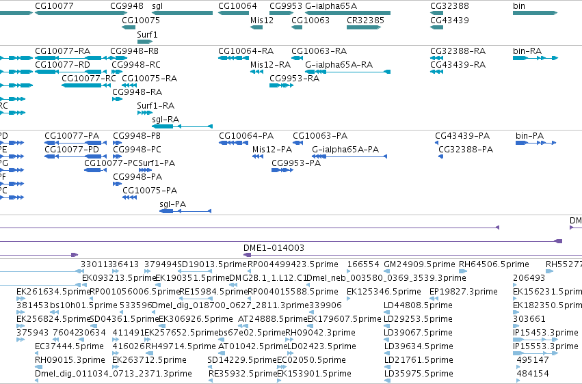Select the Mis12 gene label
Viewport: 582px width, 384px height.
click(262, 20)
